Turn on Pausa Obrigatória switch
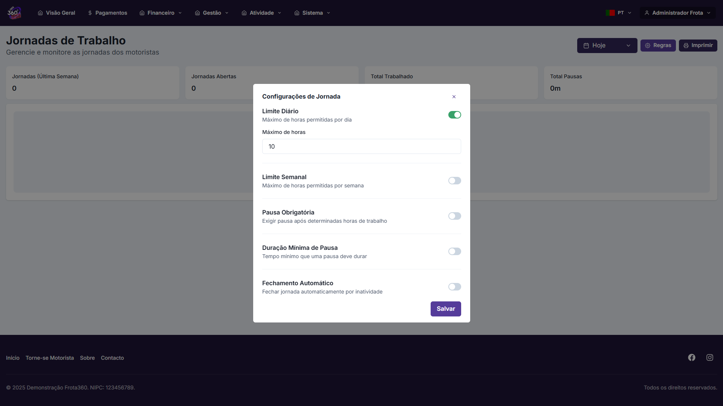Viewport: 723px width, 406px height. 454,216
